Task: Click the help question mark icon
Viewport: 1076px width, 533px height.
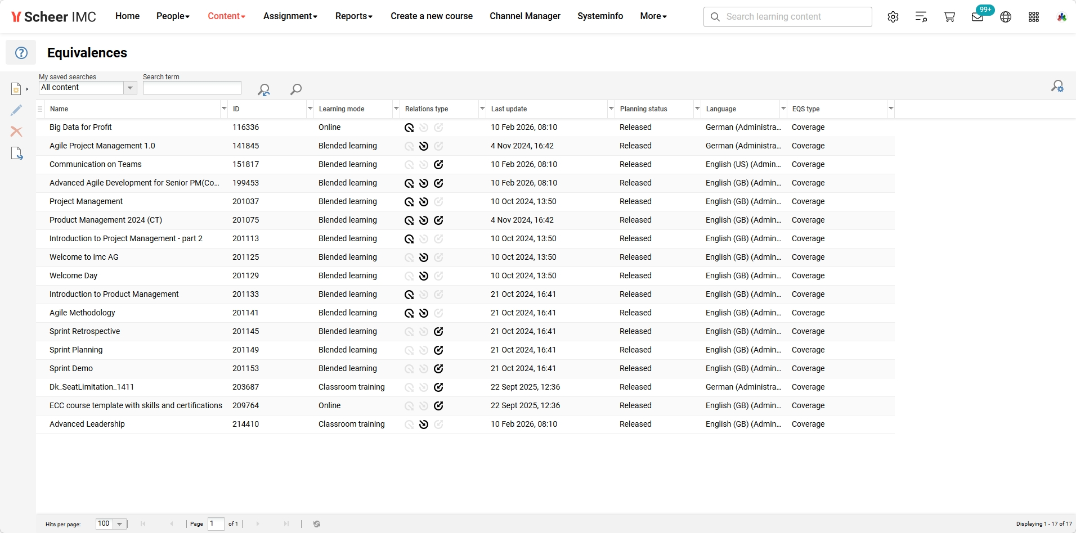Action: coord(21,53)
